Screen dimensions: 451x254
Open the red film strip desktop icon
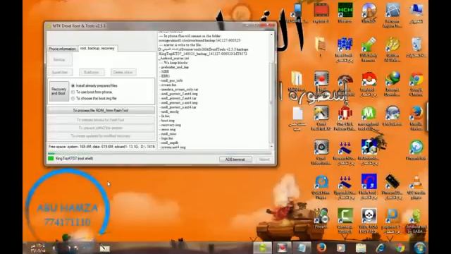(x=321, y=13)
